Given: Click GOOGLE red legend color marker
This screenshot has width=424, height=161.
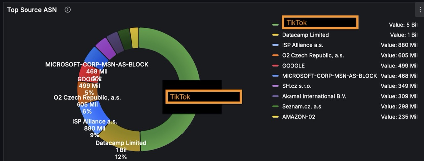Looking at the screenshot, I should click(275, 66).
